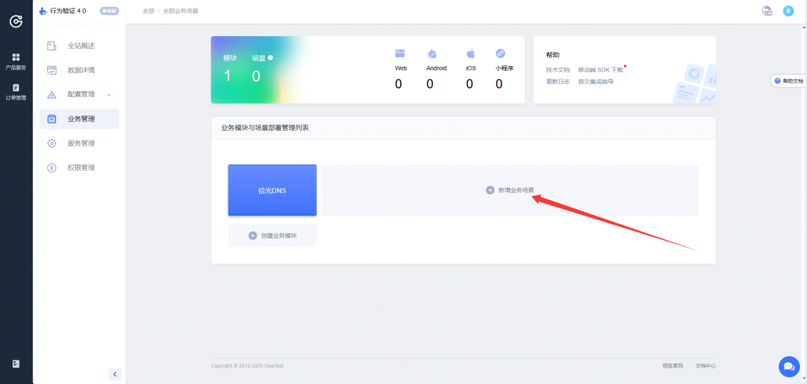Viewport: 807px width, 384px height.
Task: Click 新增业务场景 to add a scene
Action: tap(510, 190)
